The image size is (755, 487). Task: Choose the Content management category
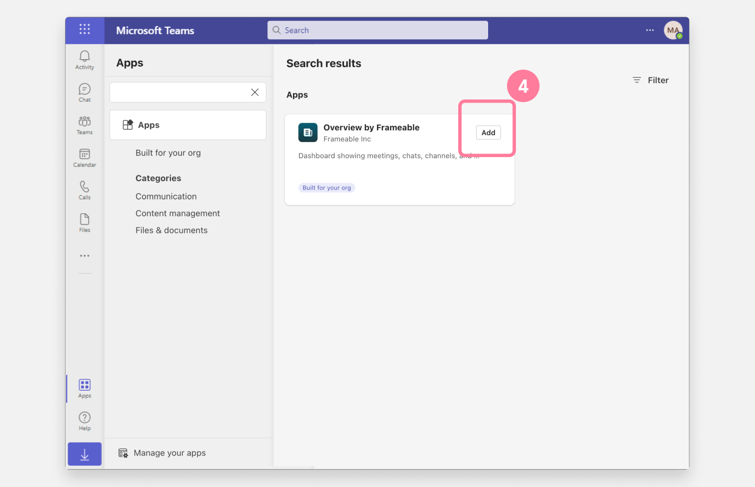coord(178,213)
